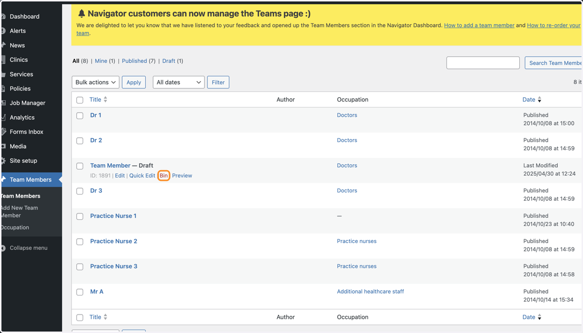This screenshot has width=583, height=333.
Task: Click the notification bell icon in banner
Action: pyautogui.click(x=82, y=14)
